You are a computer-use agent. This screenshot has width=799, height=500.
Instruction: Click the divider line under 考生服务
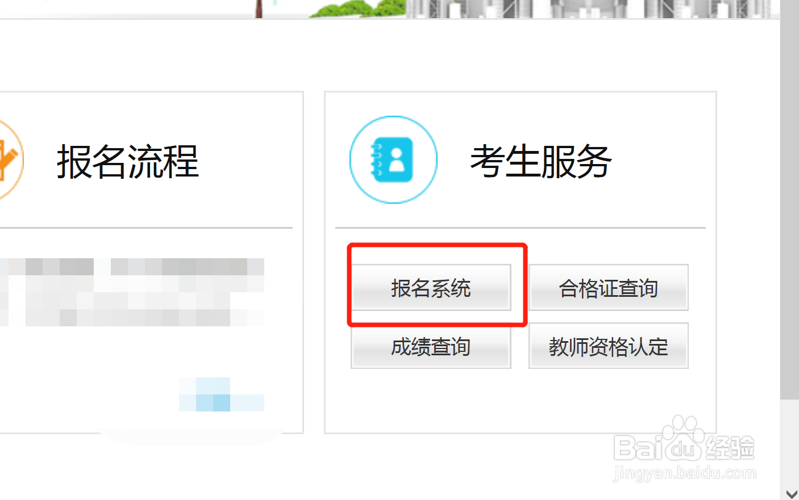521,228
